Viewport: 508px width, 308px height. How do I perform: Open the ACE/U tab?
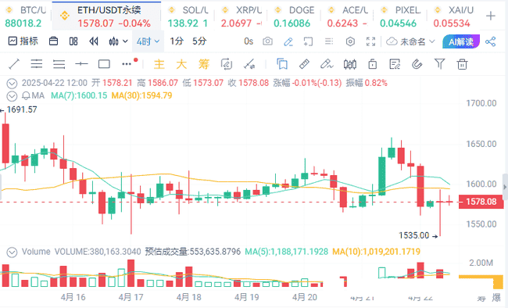click(347, 16)
